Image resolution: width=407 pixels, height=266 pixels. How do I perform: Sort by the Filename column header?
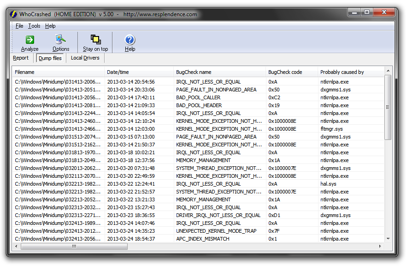point(59,72)
